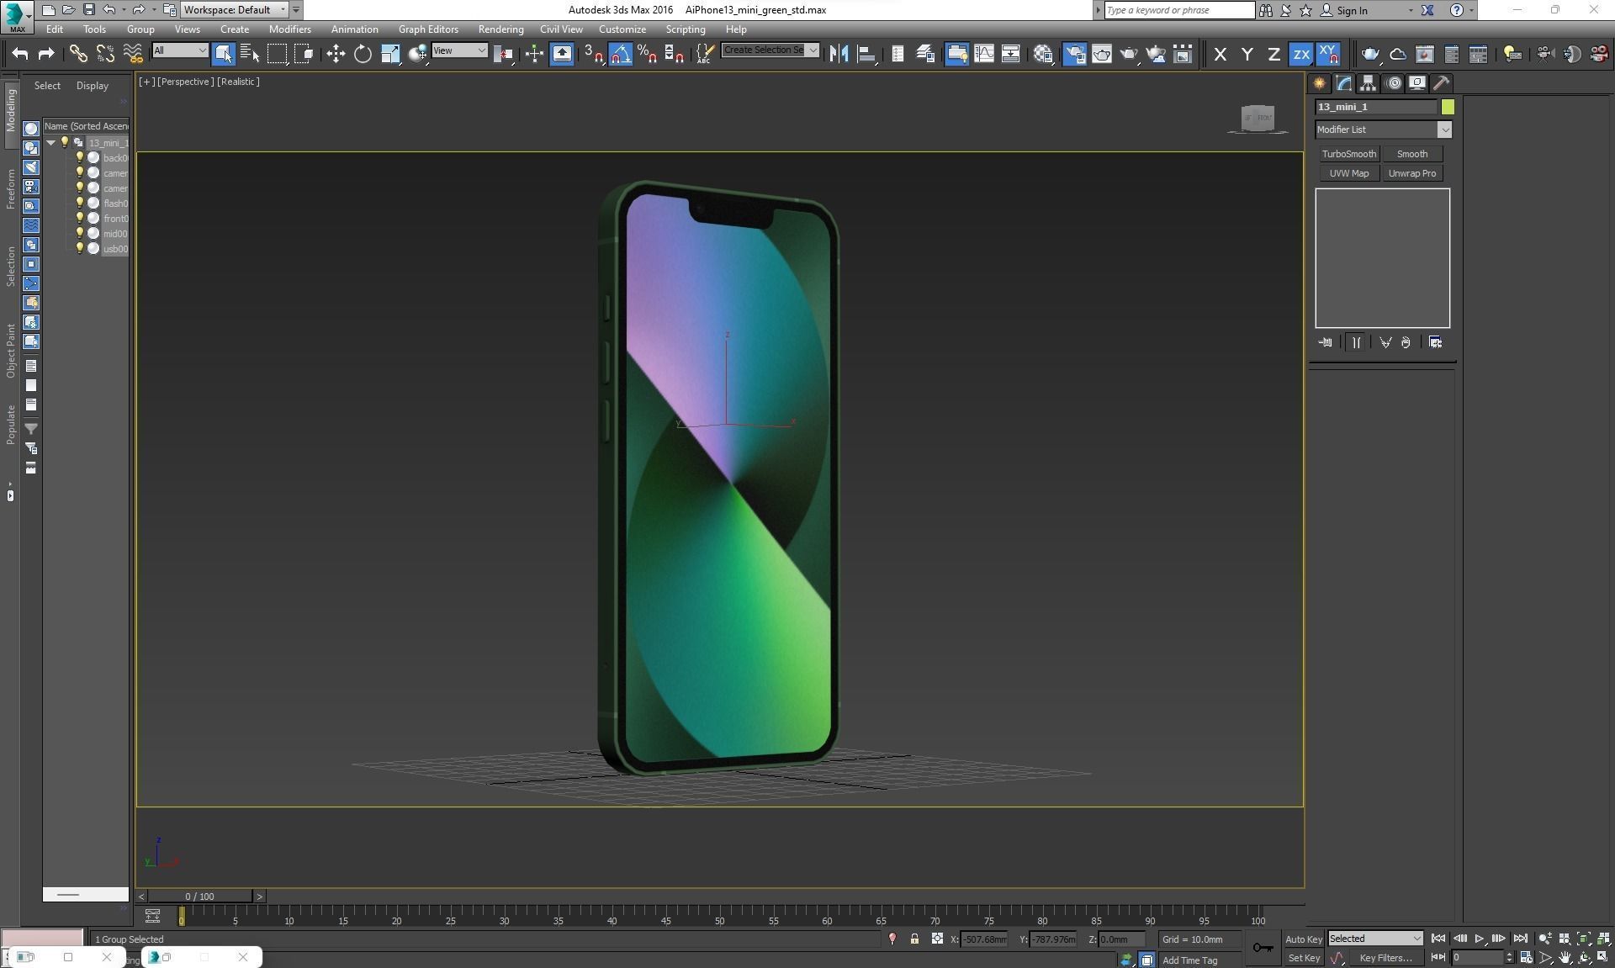Open Create Selection Set dropdown

pos(770,50)
